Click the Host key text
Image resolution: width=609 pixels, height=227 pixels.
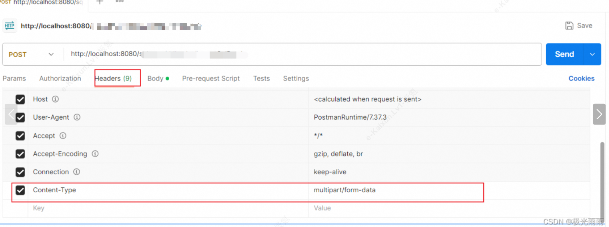pyautogui.click(x=40, y=99)
